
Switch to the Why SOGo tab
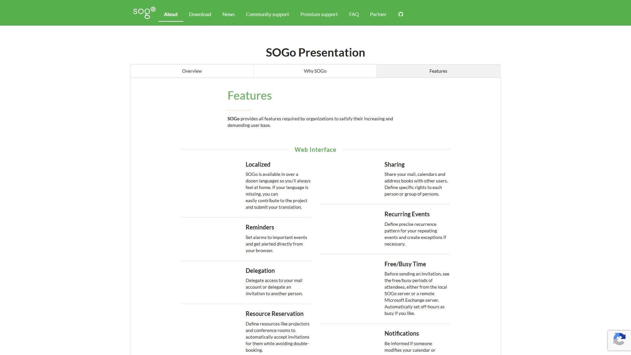coord(315,71)
